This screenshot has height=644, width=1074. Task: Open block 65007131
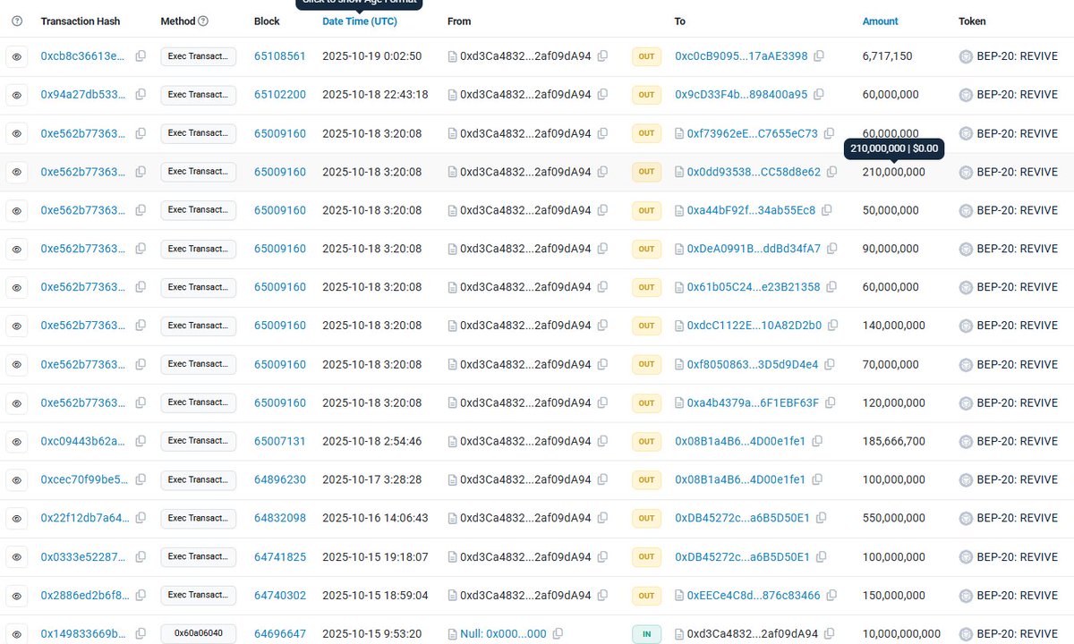280,442
